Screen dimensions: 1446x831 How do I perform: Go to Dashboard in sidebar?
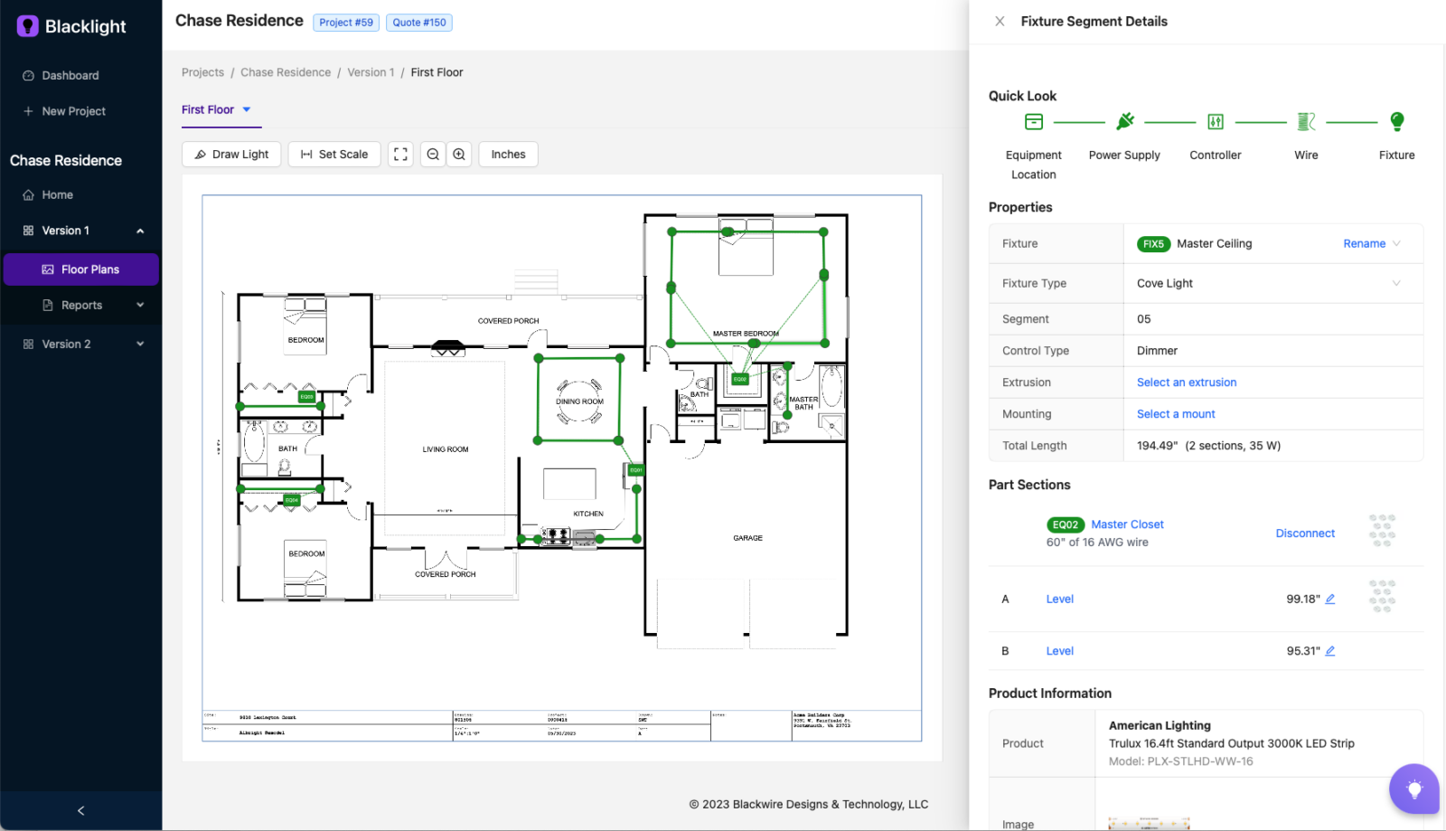click(70, 76)
